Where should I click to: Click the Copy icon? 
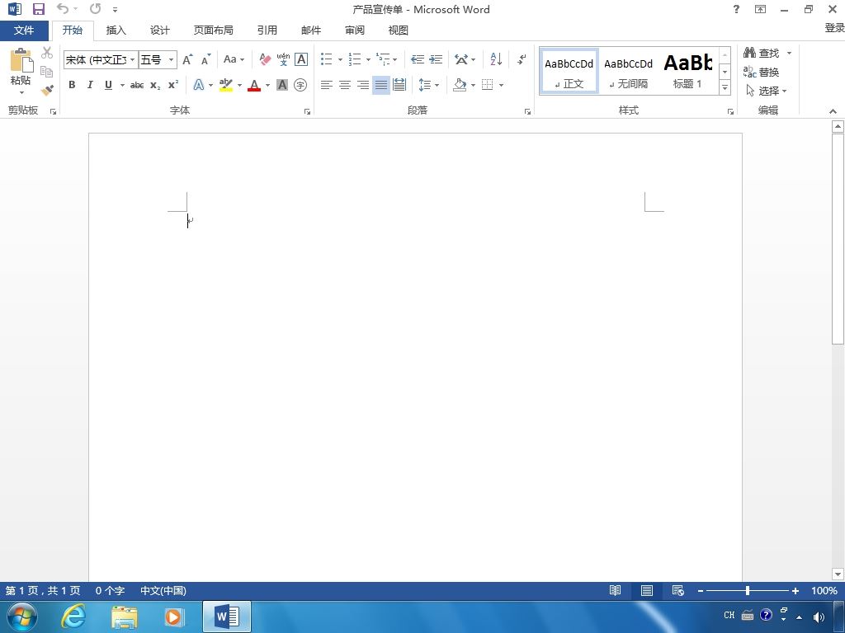[47, 71]
